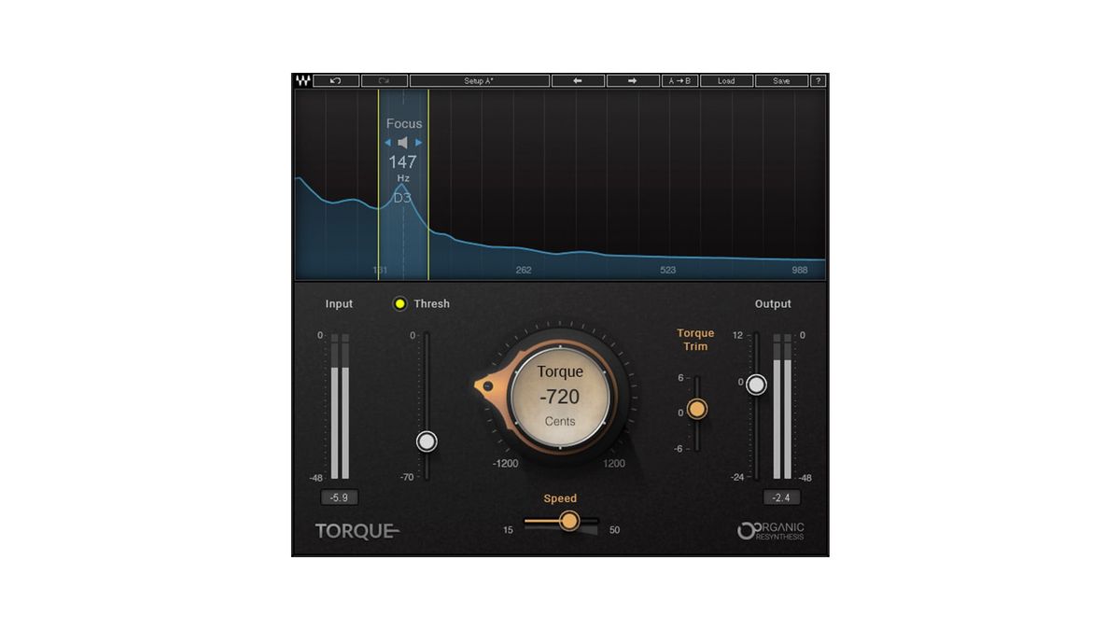Click the 147 Hz Focus frequency display
Image resolution: width=1120 pixels, height=630 pixels.
pos(402,161)
